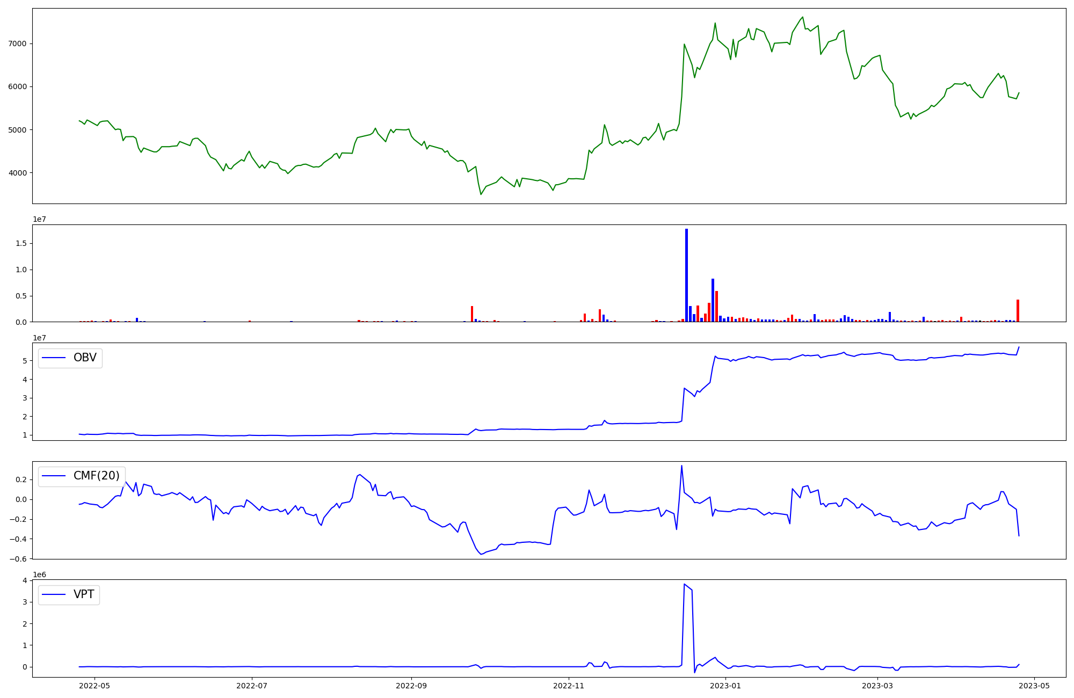The height and width of the screenshot is (698, 1074).
Task: Click the VPT legend blue line sample
Action: pos(54,594)
